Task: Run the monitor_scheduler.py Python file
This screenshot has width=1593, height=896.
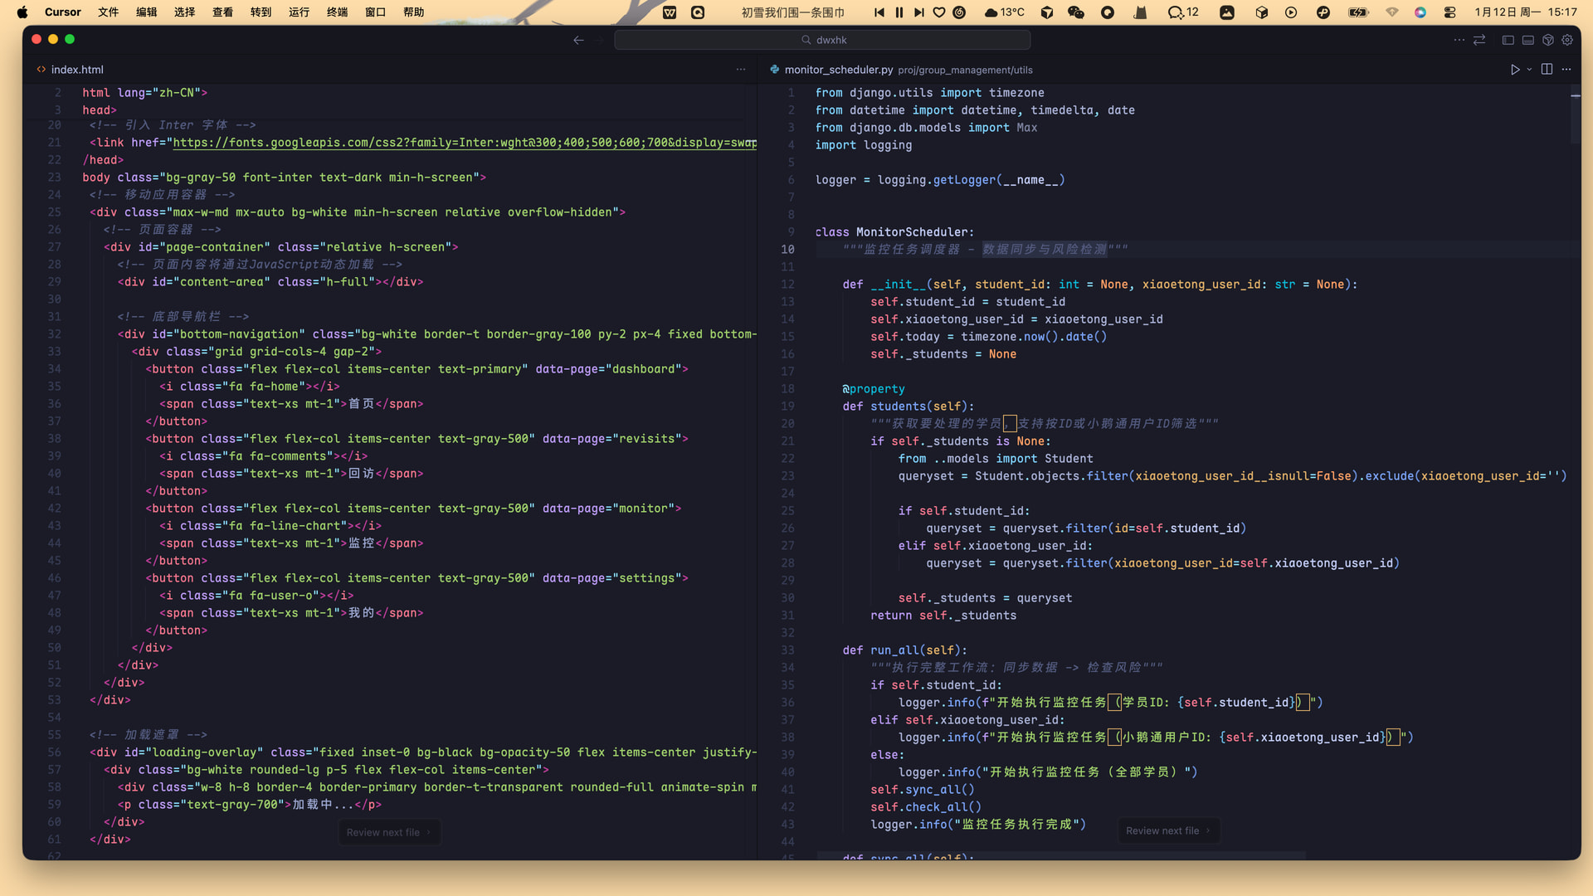Action: 1514,70
